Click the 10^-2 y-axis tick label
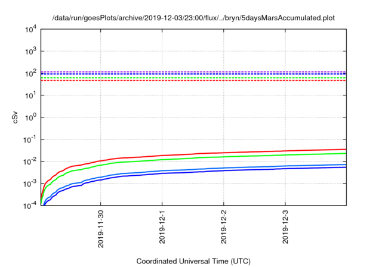 pos(30,162)
